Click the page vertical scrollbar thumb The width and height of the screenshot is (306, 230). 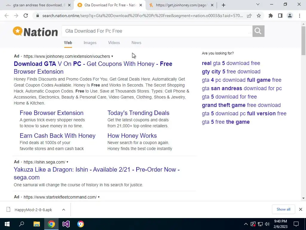[303, 41]
